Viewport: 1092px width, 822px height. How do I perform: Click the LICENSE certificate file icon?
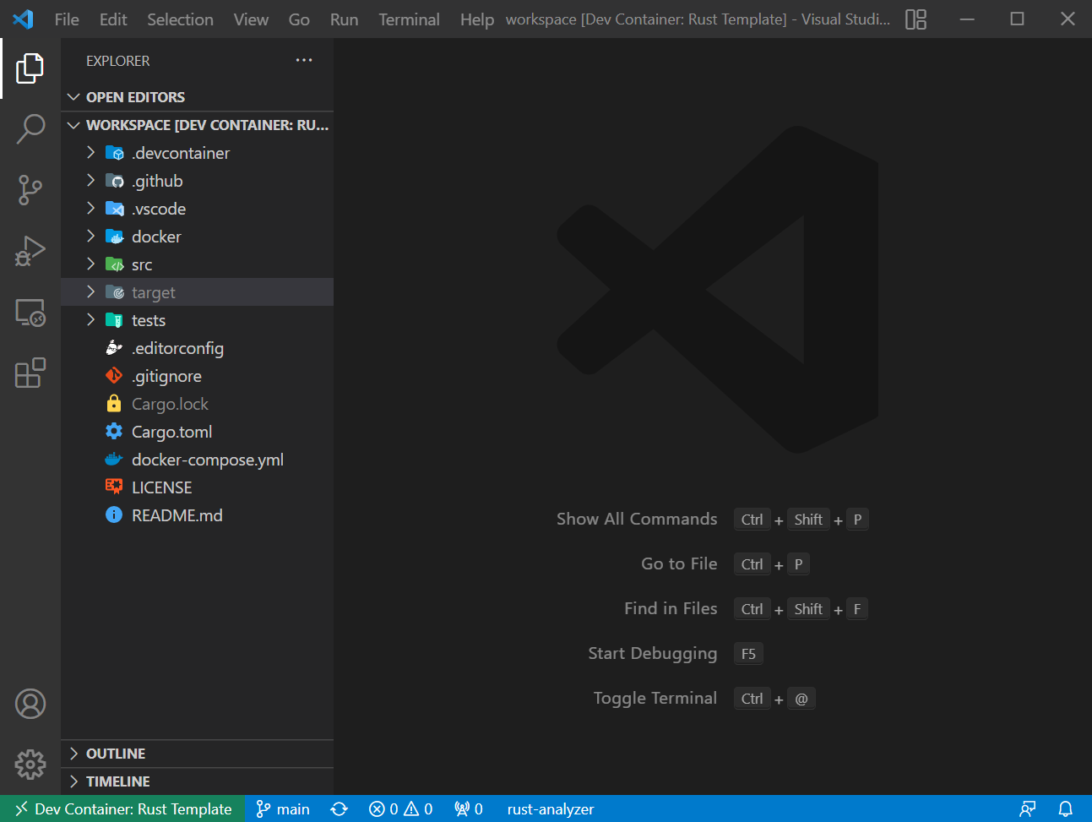click(x=114, y=487)
